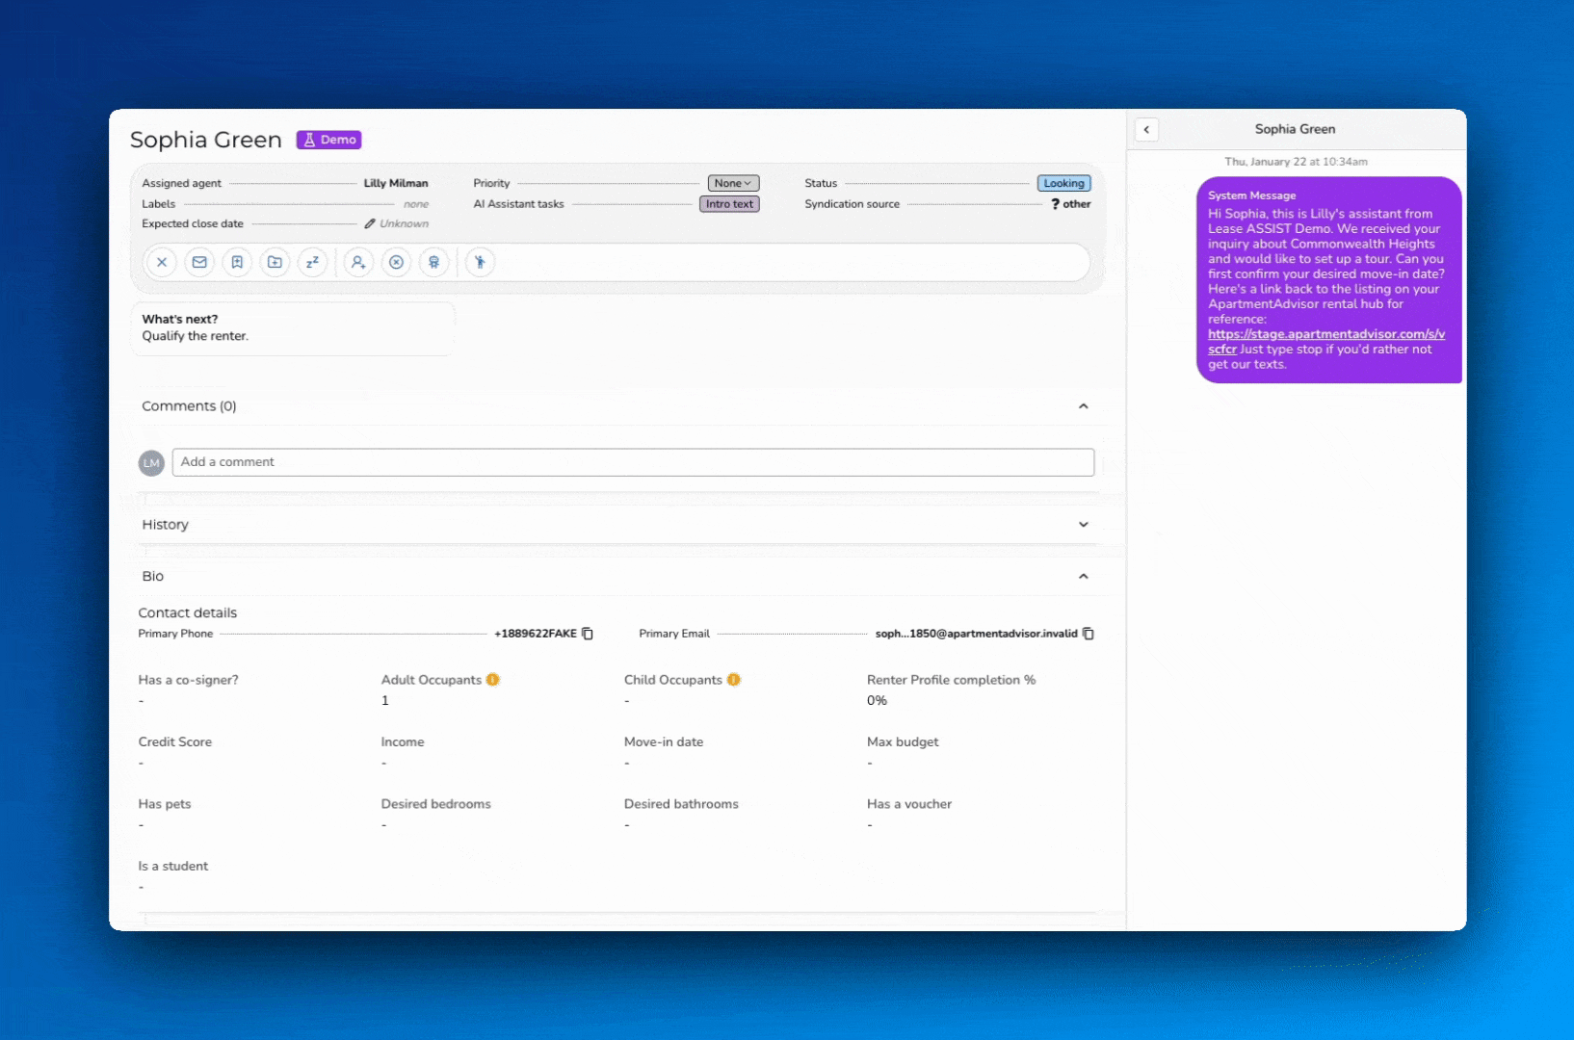
Task: Add lead to a folder
Action: point(275,262)
